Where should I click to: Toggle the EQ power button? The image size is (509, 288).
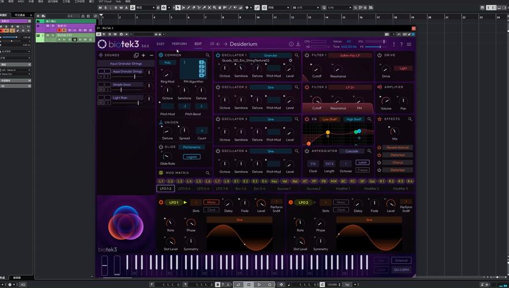(307, 119)
